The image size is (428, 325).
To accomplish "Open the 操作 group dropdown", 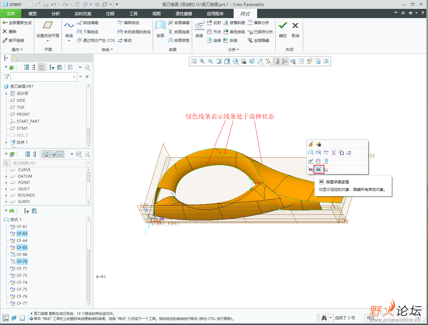I will (17, 50).
